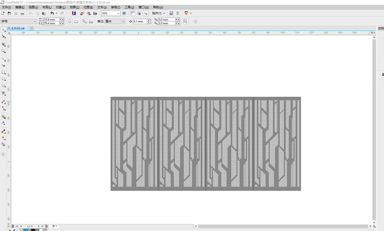This screenshot has width=384, height=231.
Task: Open the Effects menu
Action: (74, 7)
